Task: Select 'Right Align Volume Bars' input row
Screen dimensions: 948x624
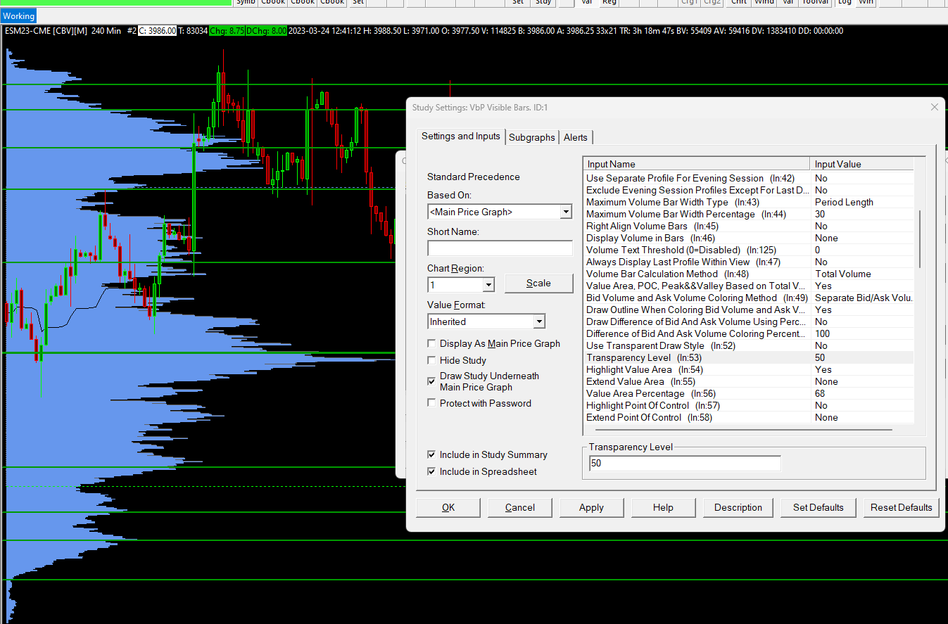Action: coord(749,226)
